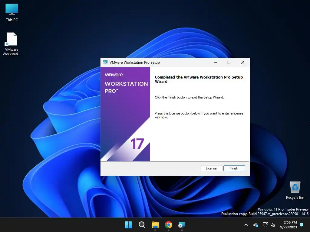310x232 pixels.
Task: Select VMware Workstation shortcut on desktop
Action: (x=12, y=44)
